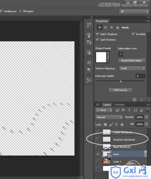This screenshot has width=151, height=179.
Task: Toggle the Invisible checkbox
Action: 133,34
